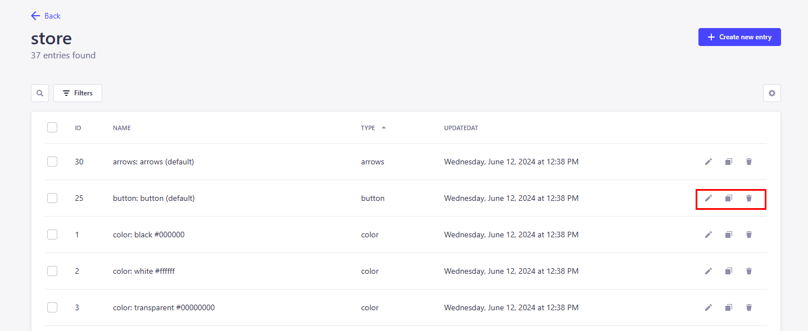Sort entries by the NAME column
Image resolution: width=808 pixels, height=331 pixels.
(x=121, y=127)
